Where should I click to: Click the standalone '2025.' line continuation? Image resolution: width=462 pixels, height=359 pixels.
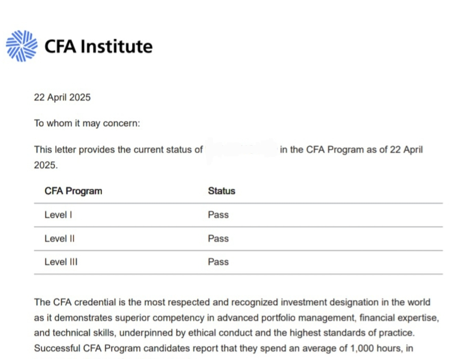point(46,165)
